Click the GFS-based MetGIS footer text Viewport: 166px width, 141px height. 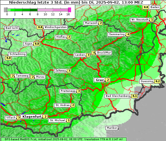(x=64, y=139)
